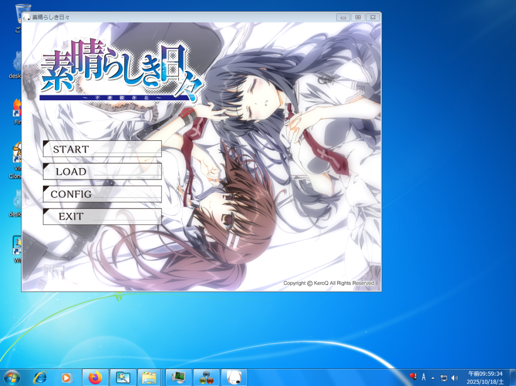Open the disc media app in the taskbar

[206, 378]
